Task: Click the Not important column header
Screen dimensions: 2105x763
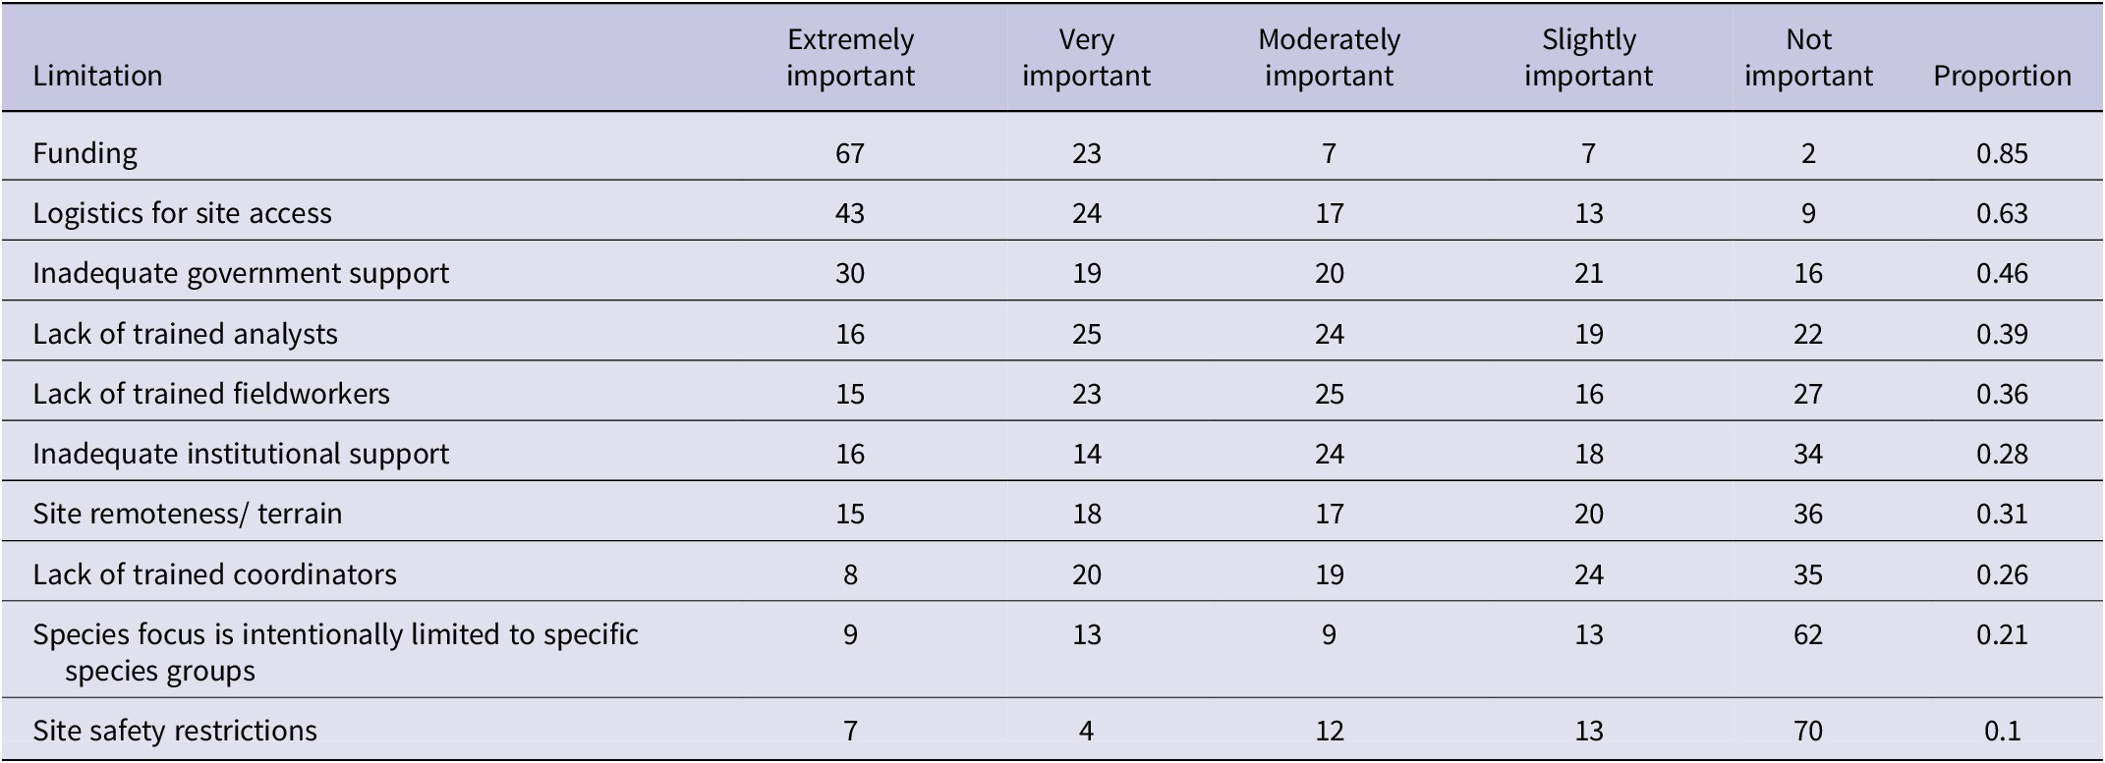Action: 1808,58
